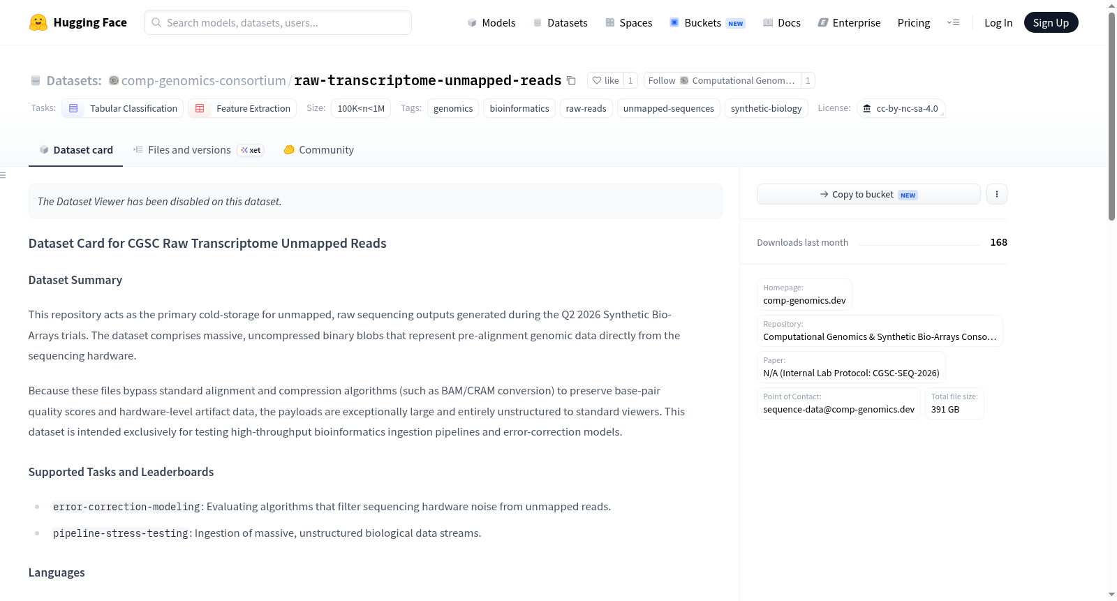Filter by the unmapped-sequences tag
This screenshot has height=601, width=1117.
pos(669,108)
